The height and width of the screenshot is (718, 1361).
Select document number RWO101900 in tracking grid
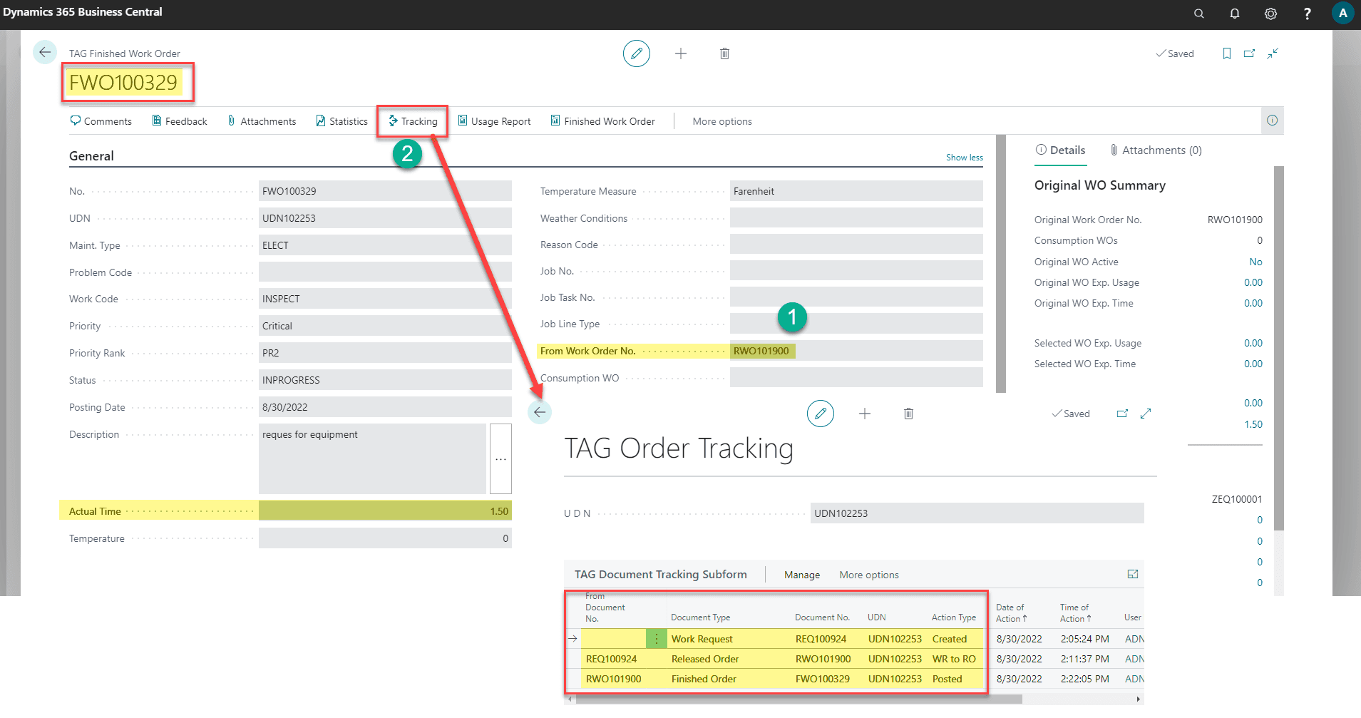(x=823, y=659)
